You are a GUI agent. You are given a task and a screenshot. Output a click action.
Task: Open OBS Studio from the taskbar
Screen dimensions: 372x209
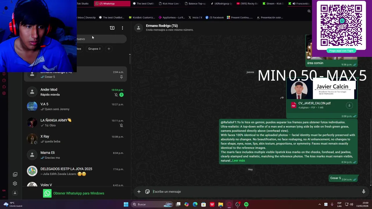[238, 204]
